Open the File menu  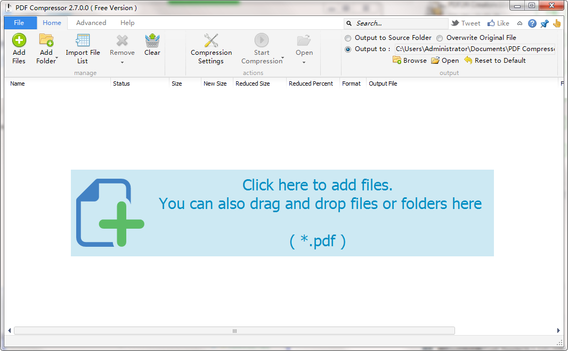(20, 23)
